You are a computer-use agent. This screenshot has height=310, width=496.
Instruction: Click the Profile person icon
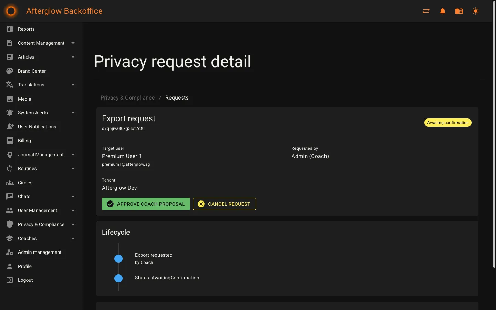pyautogui.click(x=10, y=266)
